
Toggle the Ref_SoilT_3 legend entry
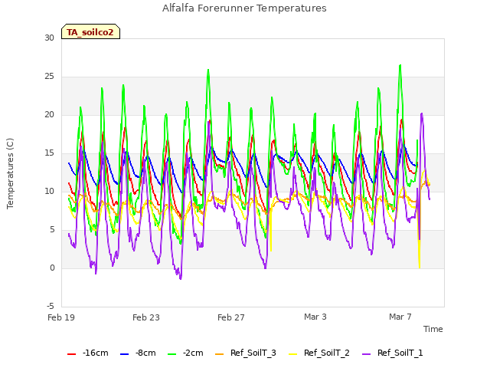pyautogui.click(x=246, y=353)
